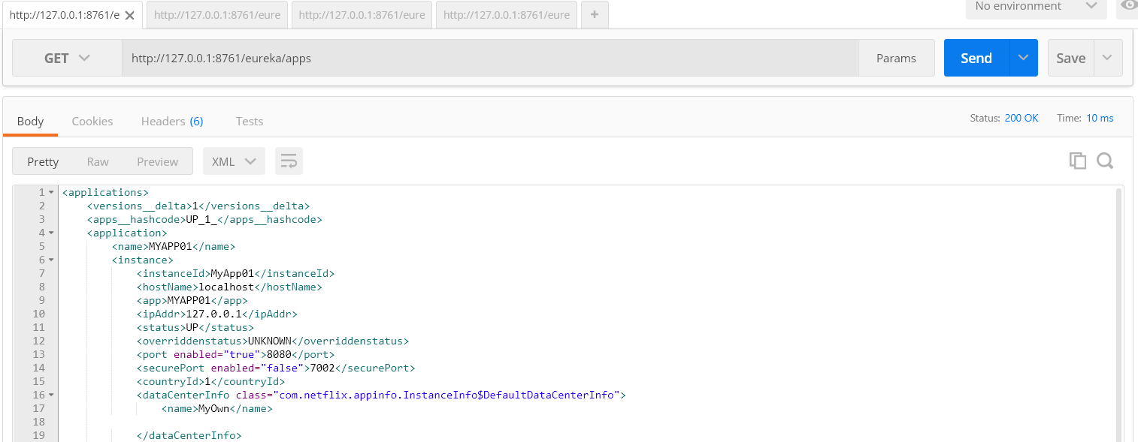Image resolution: width=1138 pixels, height=442 pixels.
Task: Click the versions__delta line
Action: (198, 206)
